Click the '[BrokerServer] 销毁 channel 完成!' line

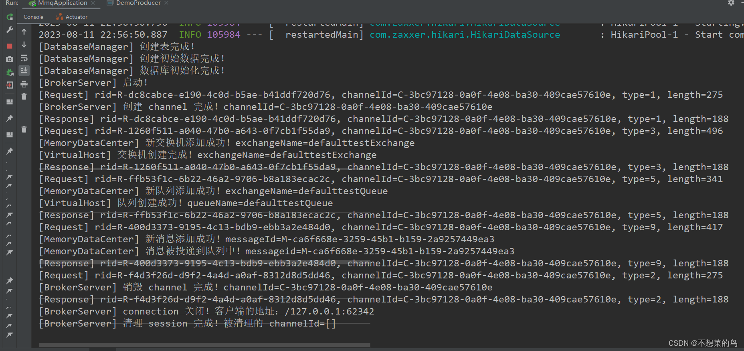pos(266,287)
